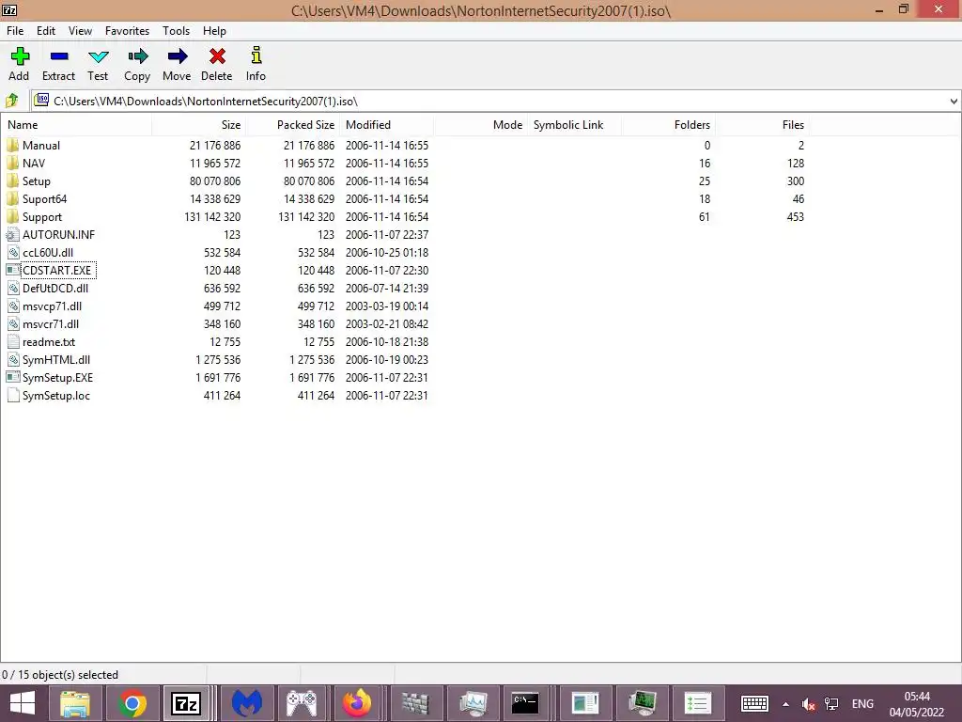Click the red Delete X icon
The height and width of the screenshot is (722, 962).
[217, 56]
